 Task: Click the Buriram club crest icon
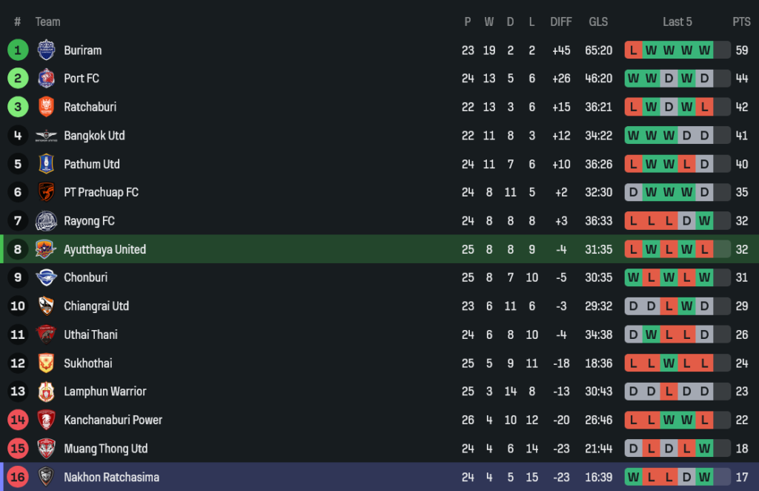[x=46, y=50]
